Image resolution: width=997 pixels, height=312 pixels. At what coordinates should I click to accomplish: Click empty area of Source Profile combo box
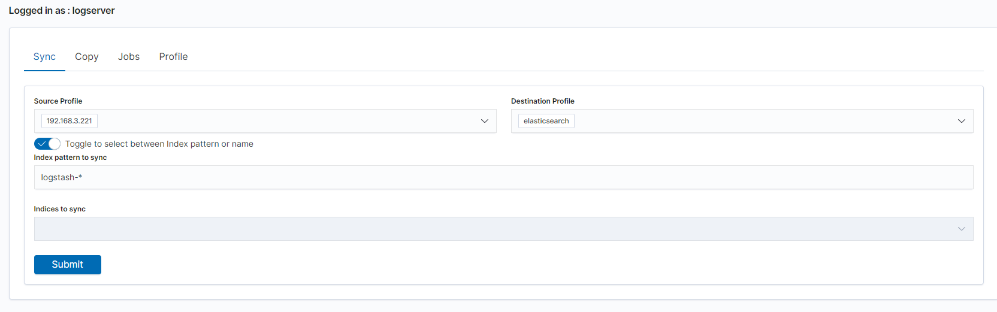pyautogui.click(x=288, y=121)
